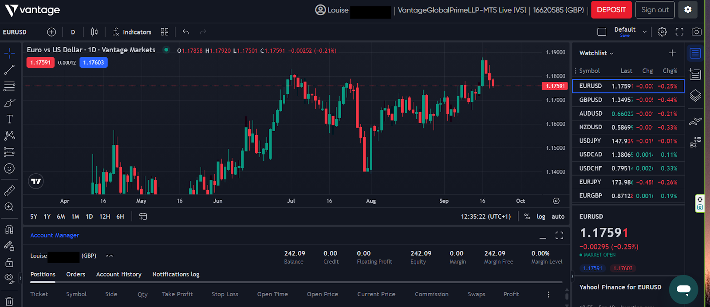Open chart settings gear in toolbar

662,32
